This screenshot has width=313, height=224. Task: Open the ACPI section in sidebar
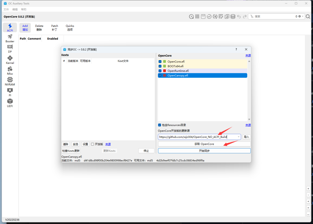pyautogui.click(x=10, y=28)
